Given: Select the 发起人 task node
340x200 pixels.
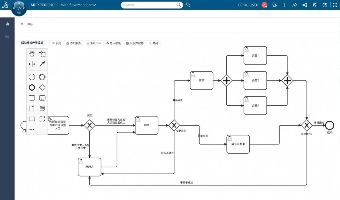Looking at the screenshot, I should tap(89, 167).
